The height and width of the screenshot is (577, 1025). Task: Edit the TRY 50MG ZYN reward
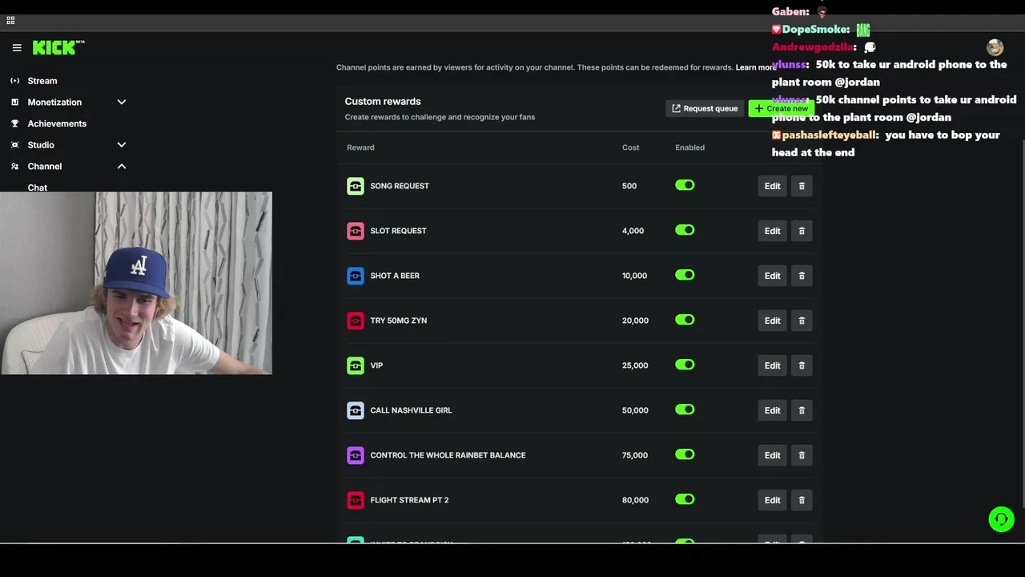click(772, 321)
